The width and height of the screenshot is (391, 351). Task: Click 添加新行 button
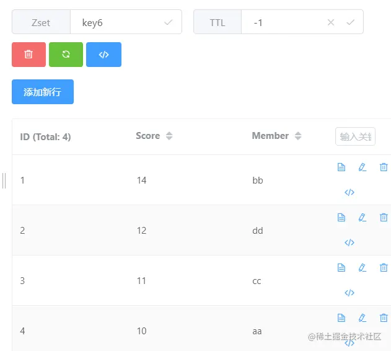click(x=43, y=92)
